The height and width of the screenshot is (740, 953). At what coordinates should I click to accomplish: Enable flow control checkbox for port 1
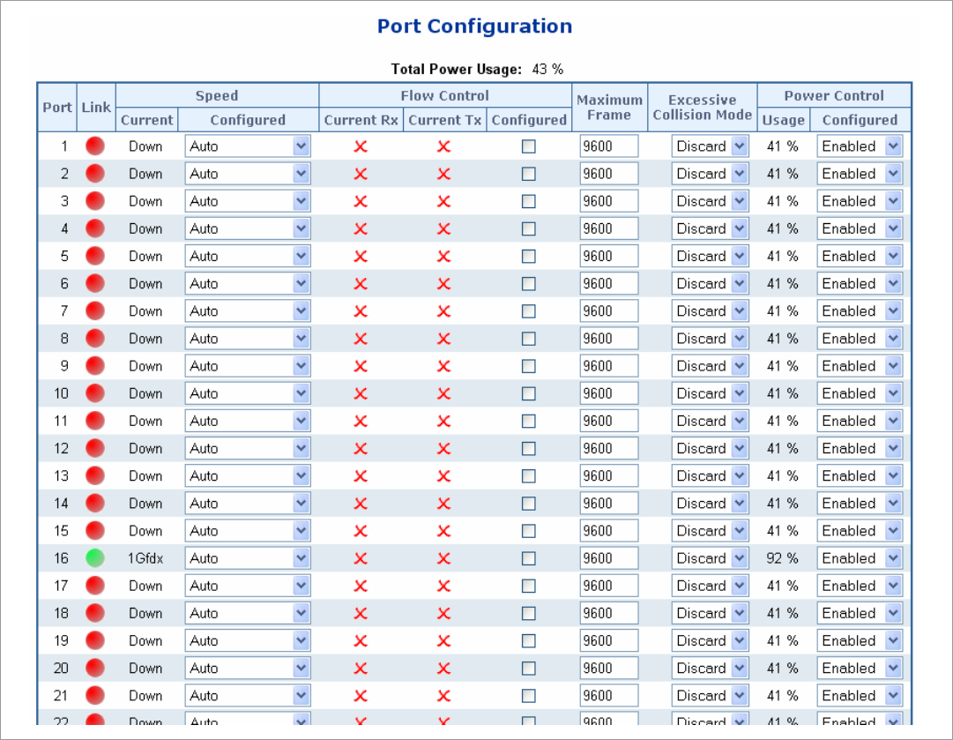528,146
